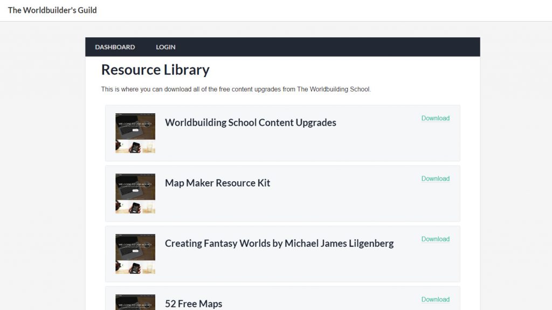Open The Worldbuilder's Guild site title
Viewport: 552px width, 310px height.
52,10
